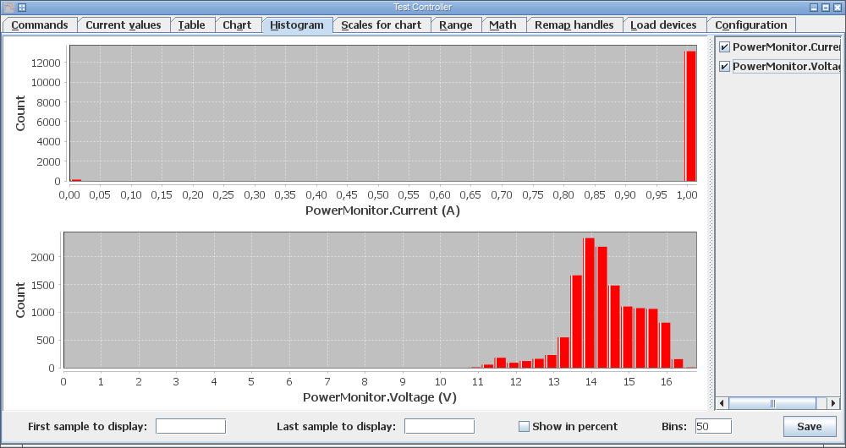
Task: Click the application icon in the title bar
Action: pyautogui.click(x=9, y=8)
